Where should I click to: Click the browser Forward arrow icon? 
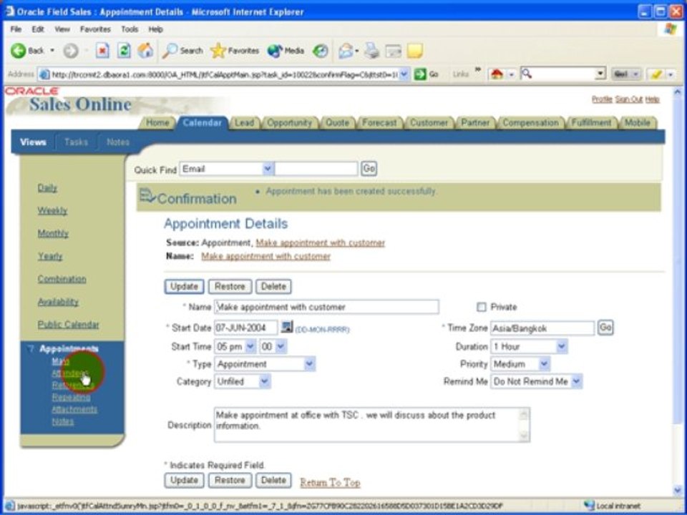(x=71, y=51)
